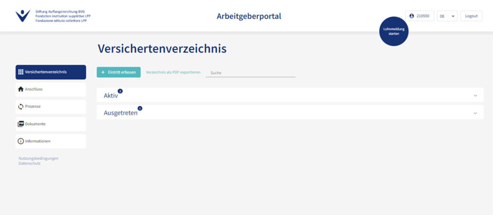Viewport: 493px width, 215px height.
Task: Start Lohnmeldung via round blue button
Action: 394,31
